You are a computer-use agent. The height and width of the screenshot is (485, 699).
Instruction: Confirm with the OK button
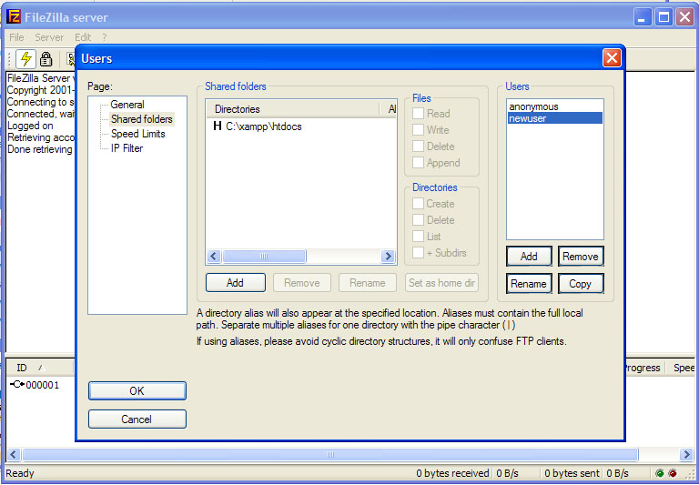137,391
